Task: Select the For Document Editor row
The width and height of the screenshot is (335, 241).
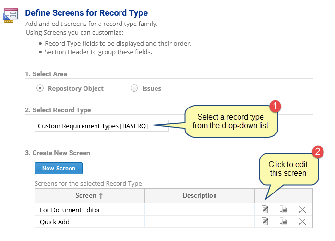Action: [173, 209]
